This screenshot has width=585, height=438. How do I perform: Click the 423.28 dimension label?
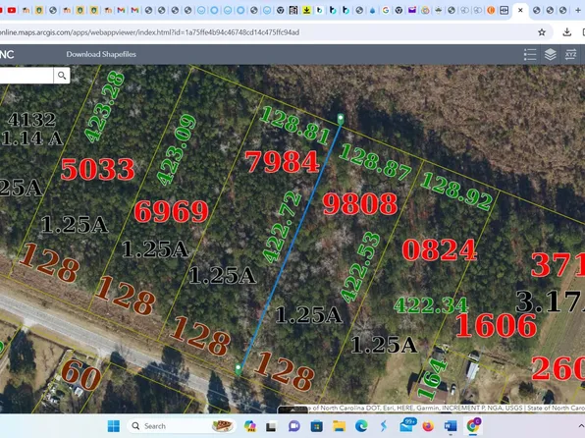(104, 107)
